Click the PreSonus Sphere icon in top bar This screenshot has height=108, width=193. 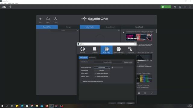point(10,7)
